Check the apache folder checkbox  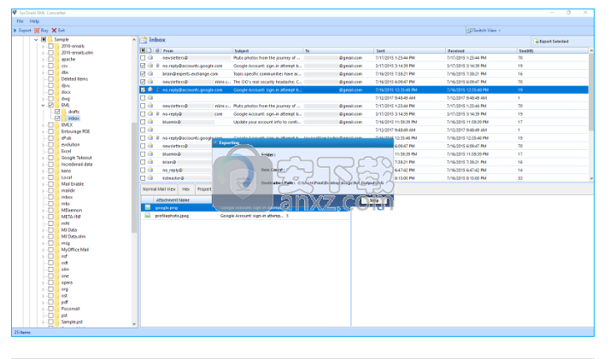[51, 60]
